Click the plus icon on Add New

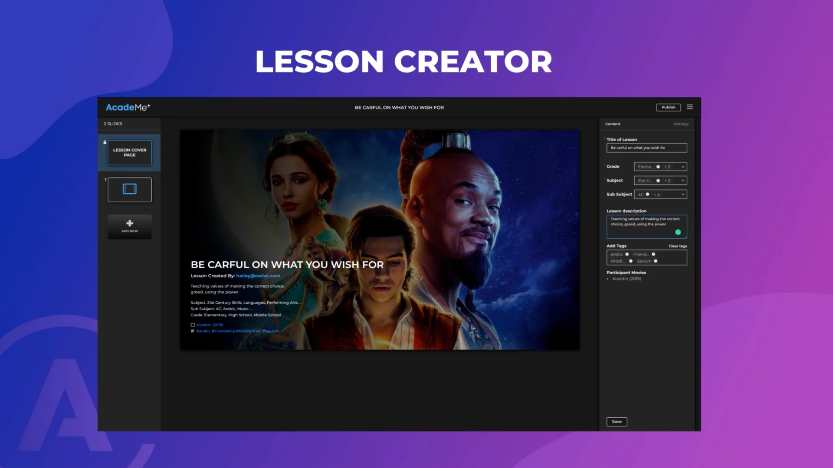[x=129, y=223]
